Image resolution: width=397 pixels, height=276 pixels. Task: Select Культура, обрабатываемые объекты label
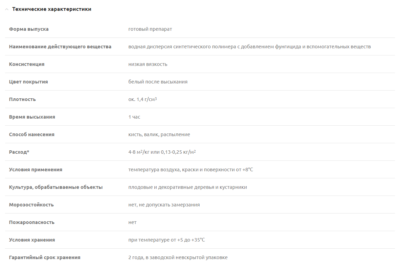point(56,187)
